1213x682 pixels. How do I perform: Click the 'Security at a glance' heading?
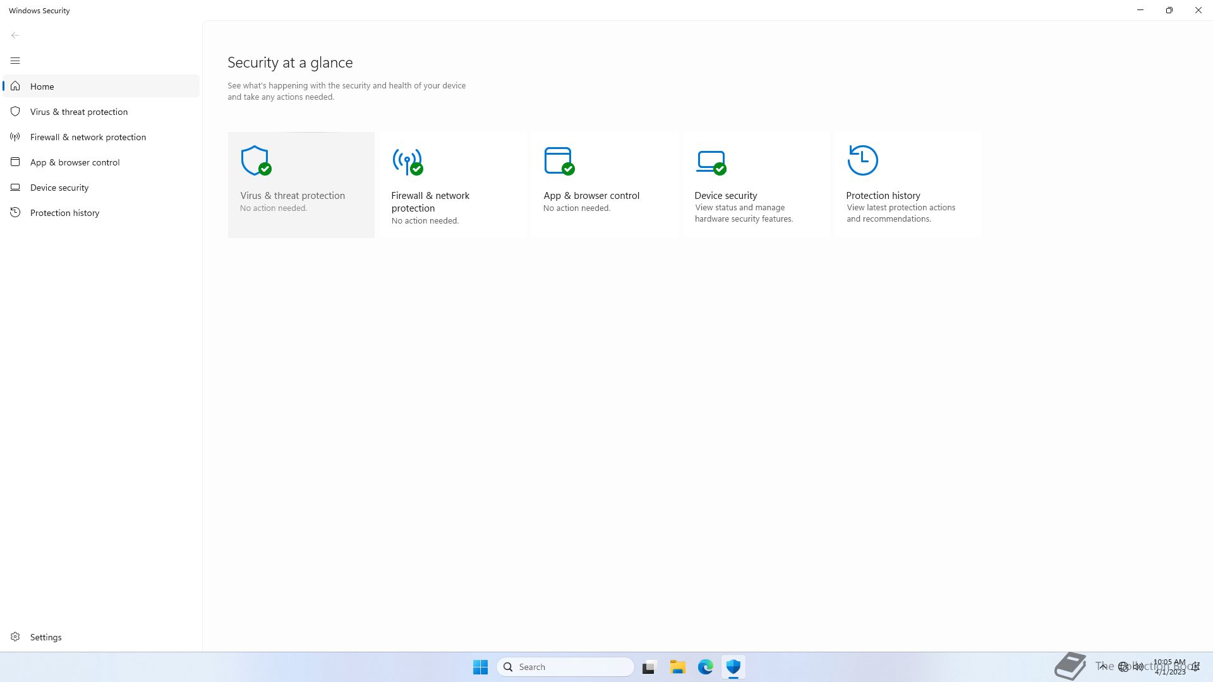[290, 63]
